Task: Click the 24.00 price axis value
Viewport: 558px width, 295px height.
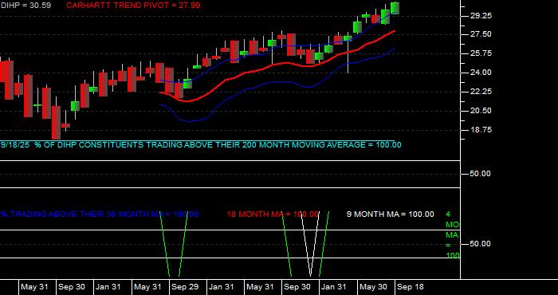Action: point(481,73)
